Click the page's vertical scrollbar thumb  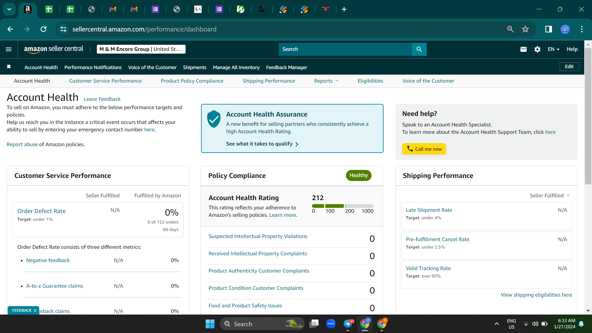tap(588, 116)
